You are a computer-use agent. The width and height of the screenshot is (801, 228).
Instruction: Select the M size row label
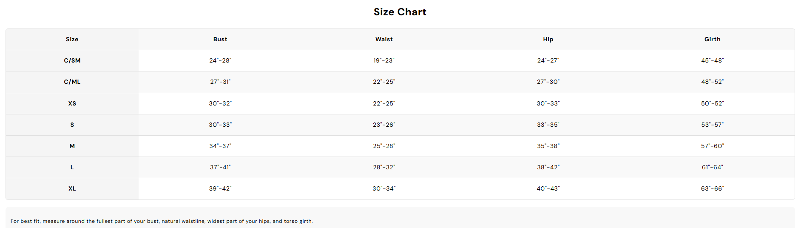pos(72,146)
